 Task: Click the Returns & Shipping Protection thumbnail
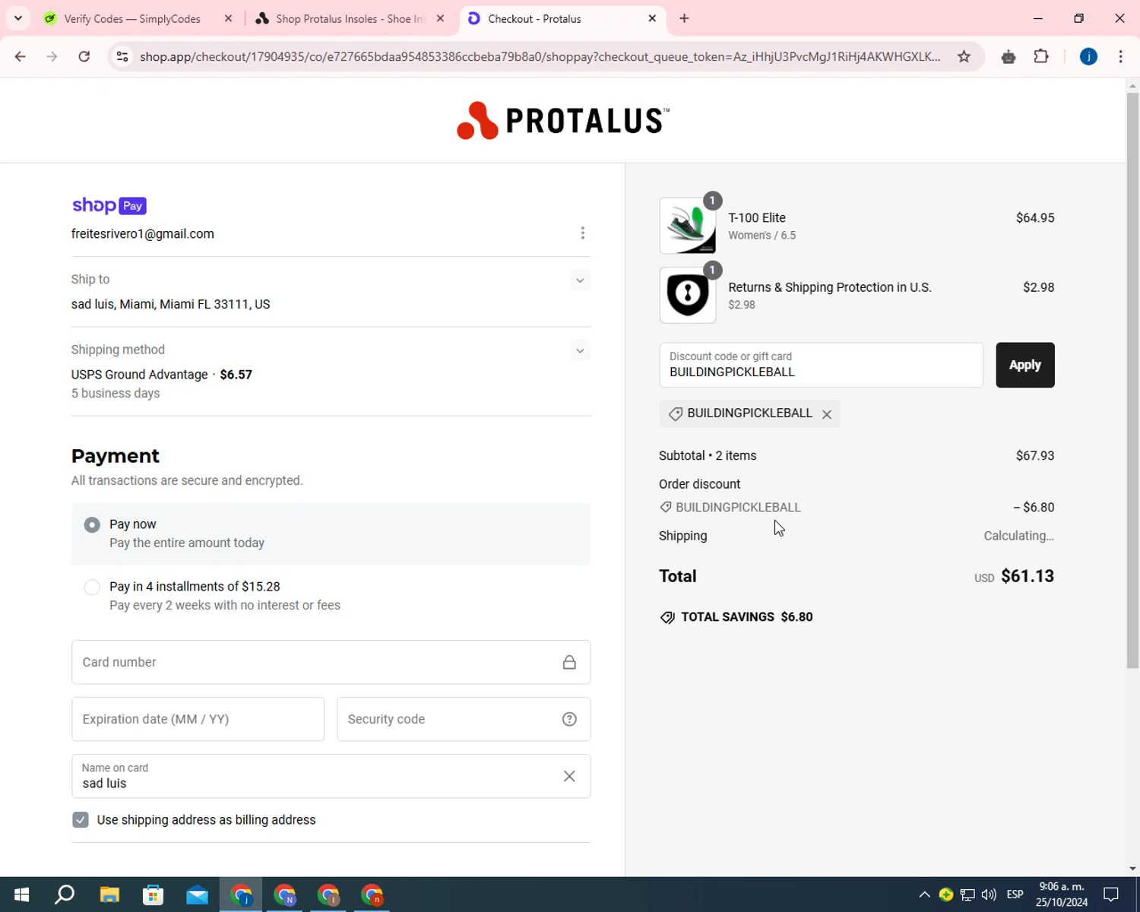pos(688,295)
